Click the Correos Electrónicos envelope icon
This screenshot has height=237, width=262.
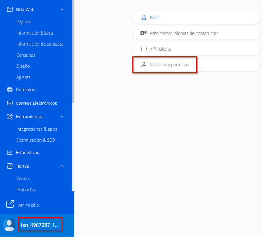(10, 103)
